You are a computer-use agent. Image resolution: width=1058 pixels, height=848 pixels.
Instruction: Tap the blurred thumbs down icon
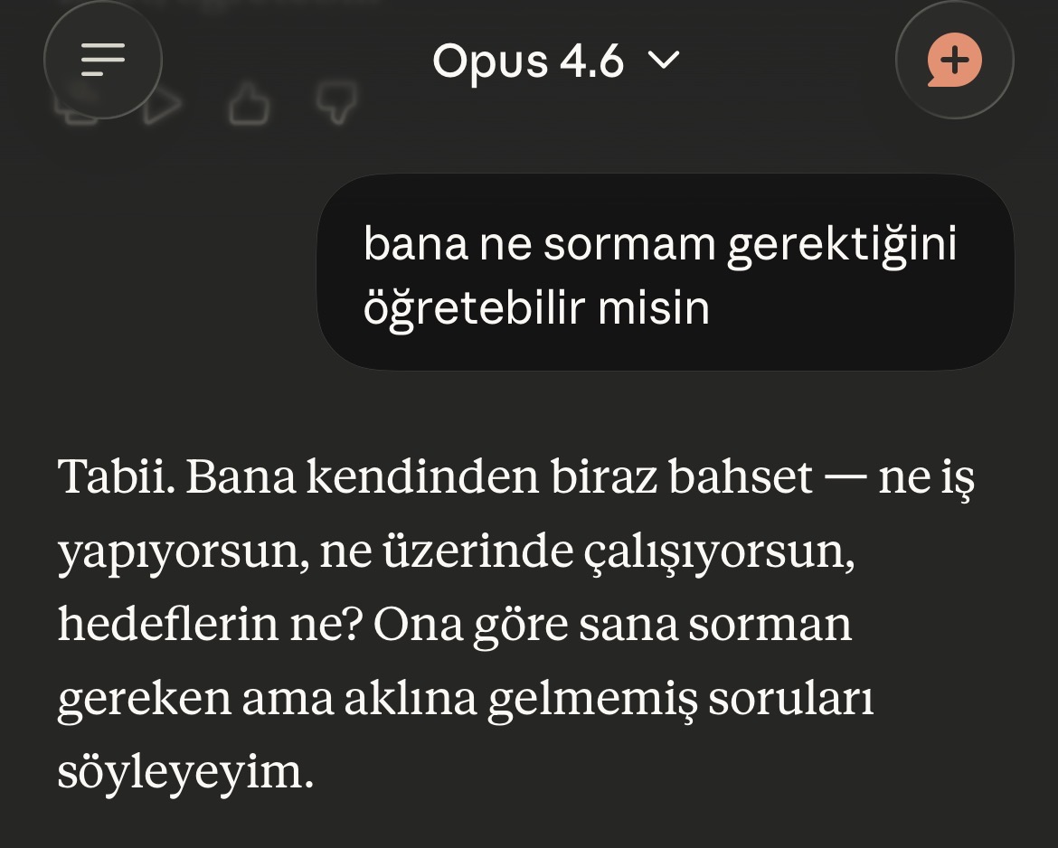(x=335, y=103)
